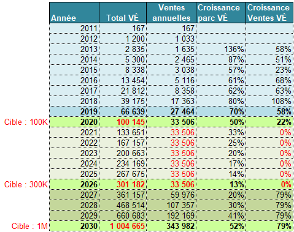Select the Cible : 100K label
The height and width of the screenshot is (232, 294).
(26, 122)
